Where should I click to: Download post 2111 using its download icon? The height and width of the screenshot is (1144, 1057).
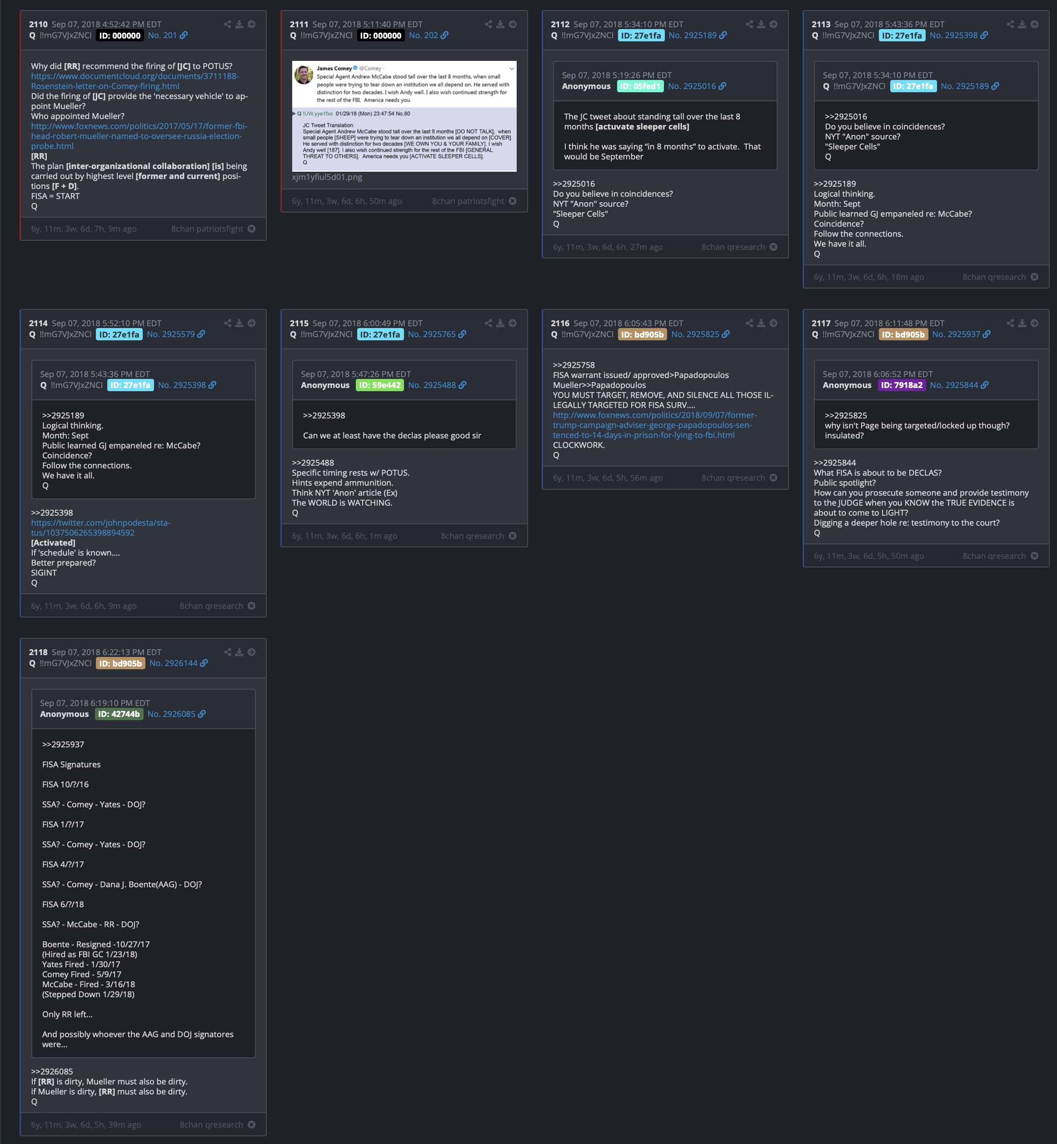[500, 25]
